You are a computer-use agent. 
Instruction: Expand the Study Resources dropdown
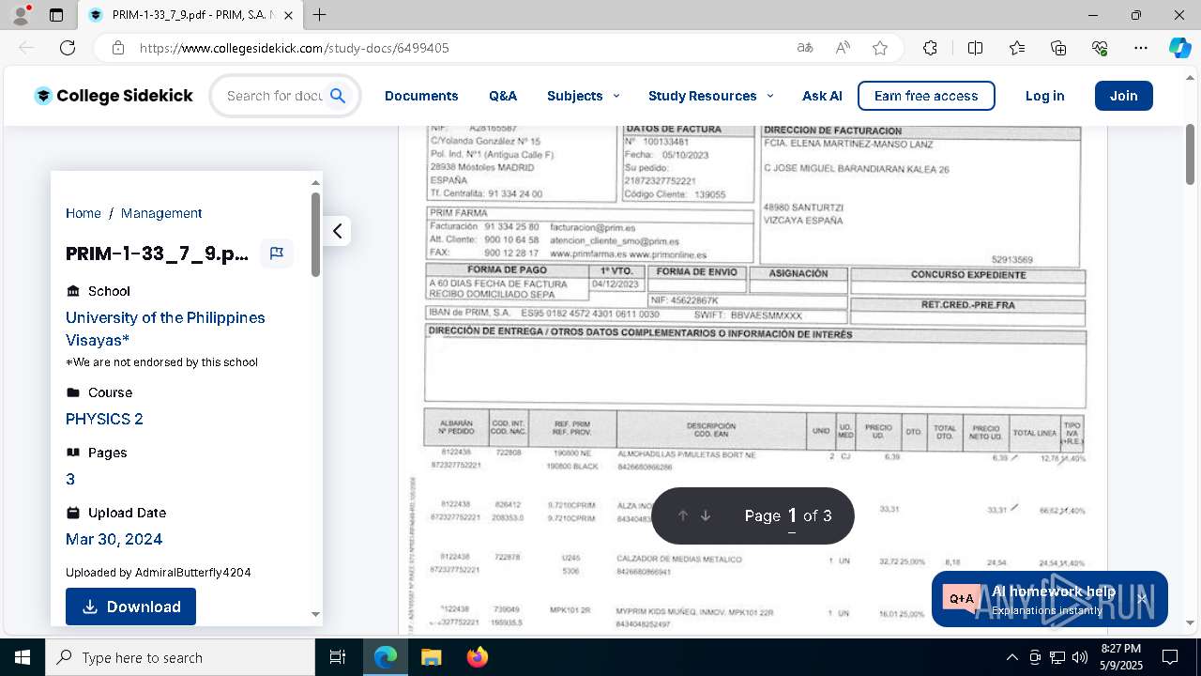tap(710, 96)
